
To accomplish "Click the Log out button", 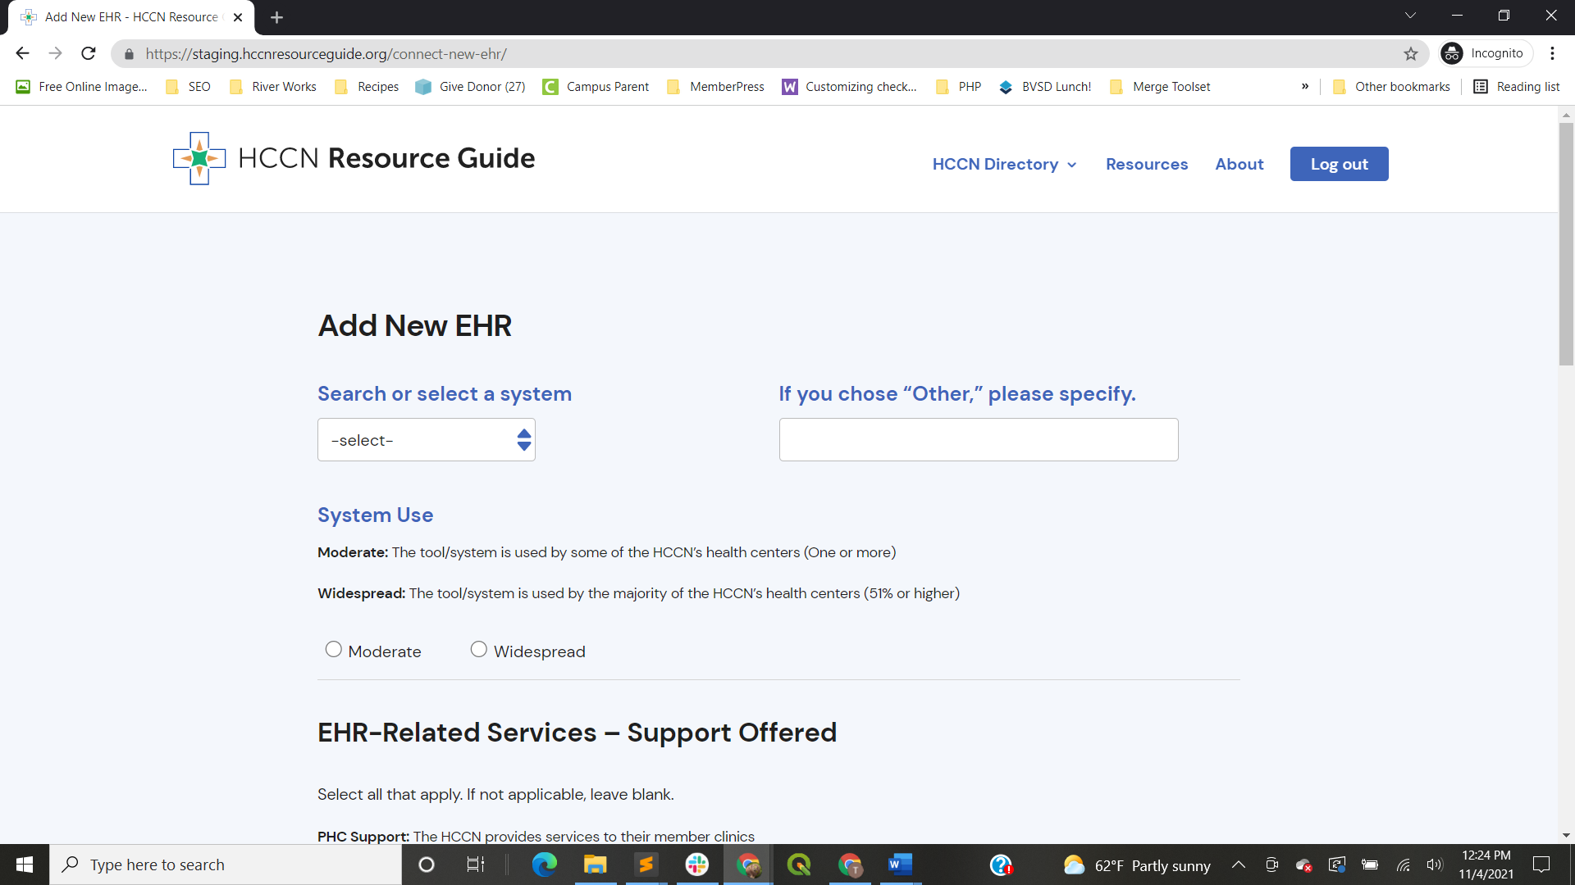I will pyautogui.click(x=1339, y=164).
